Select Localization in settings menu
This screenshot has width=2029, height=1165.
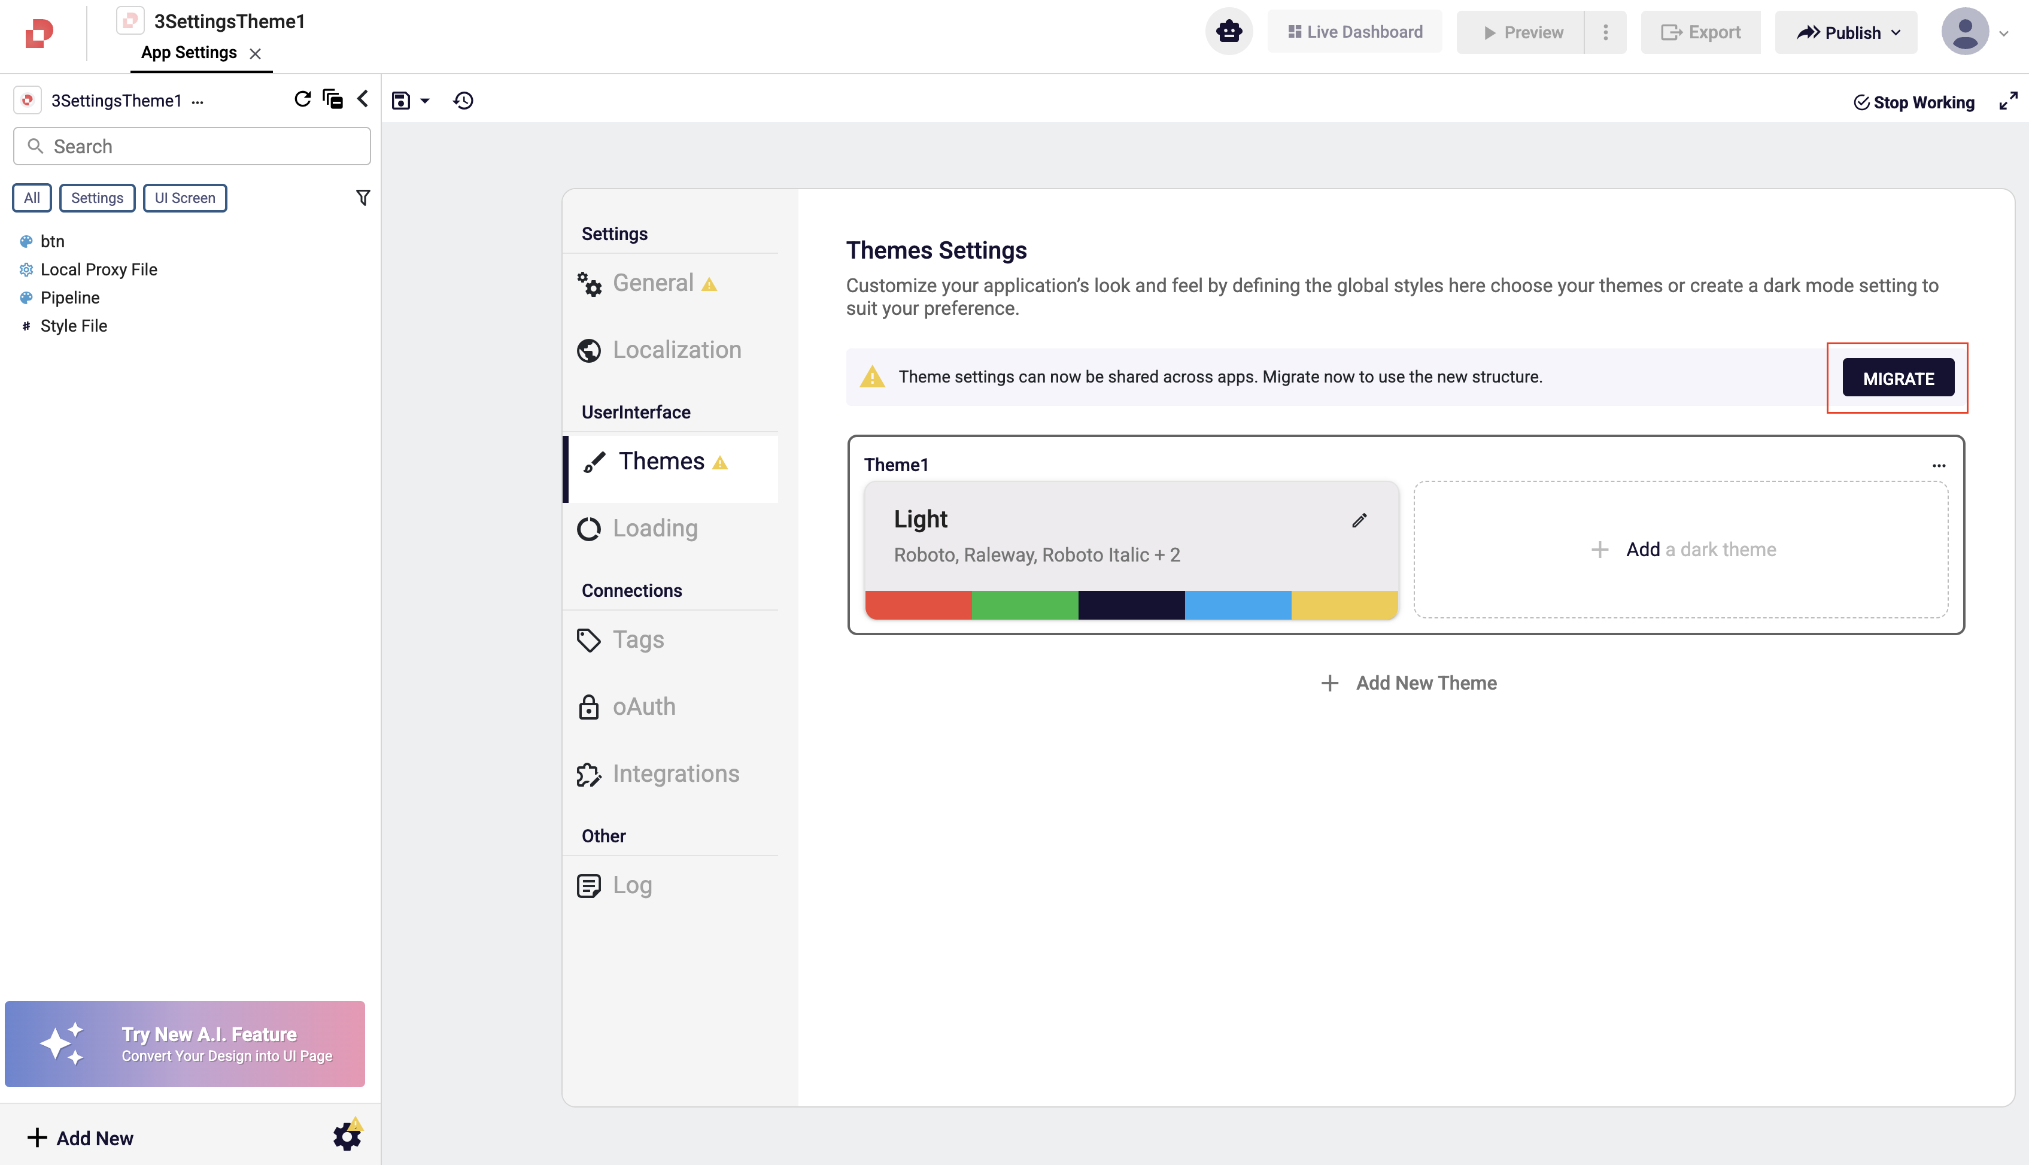(676, 350)
